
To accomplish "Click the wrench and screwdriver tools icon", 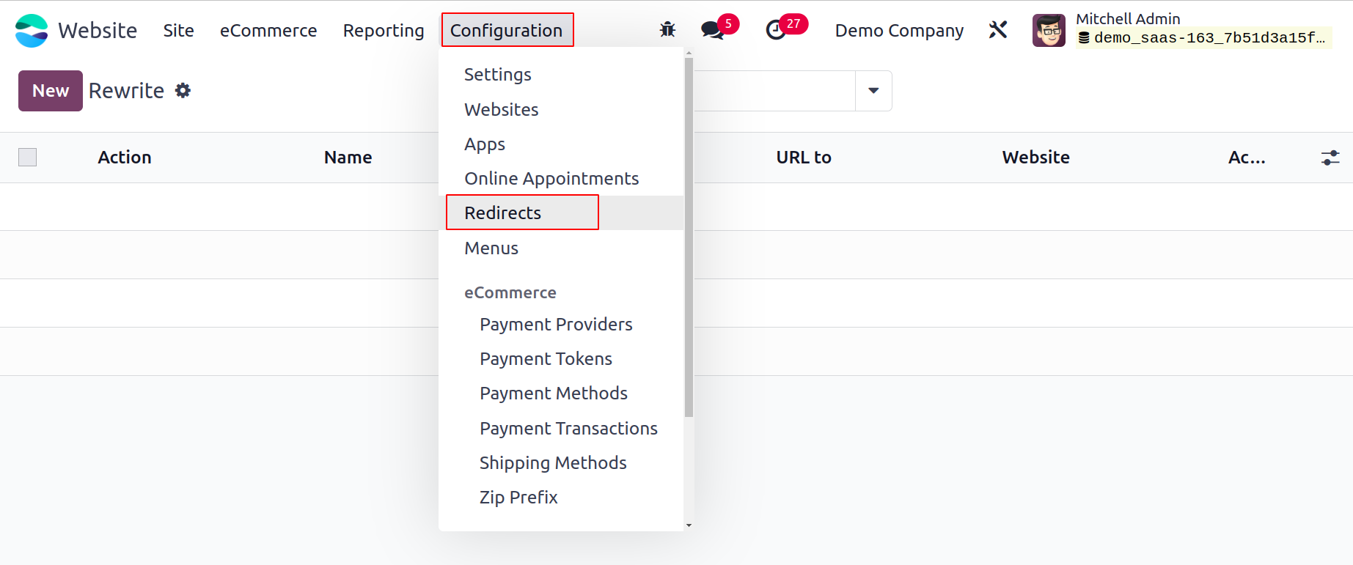I will (x=998, y=30).
